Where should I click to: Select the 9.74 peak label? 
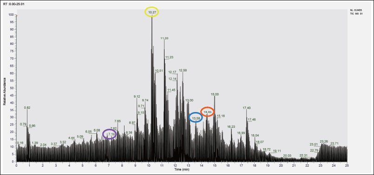click(x=145, y=100)
